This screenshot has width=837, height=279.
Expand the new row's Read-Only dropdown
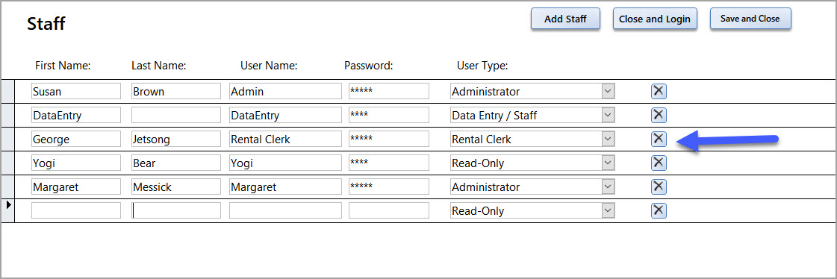(x=608, y=210)
